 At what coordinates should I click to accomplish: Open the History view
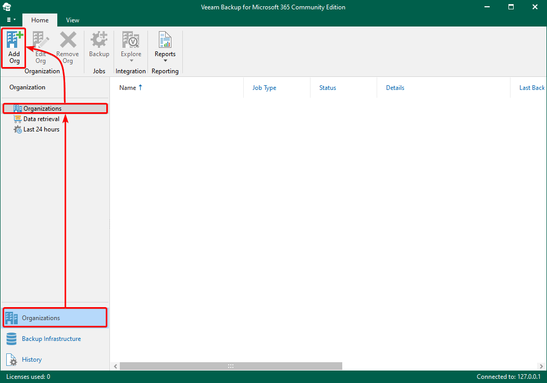[x=55, y=359]
